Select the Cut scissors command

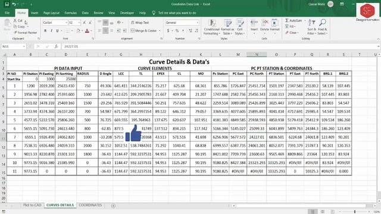click(18, 21)
